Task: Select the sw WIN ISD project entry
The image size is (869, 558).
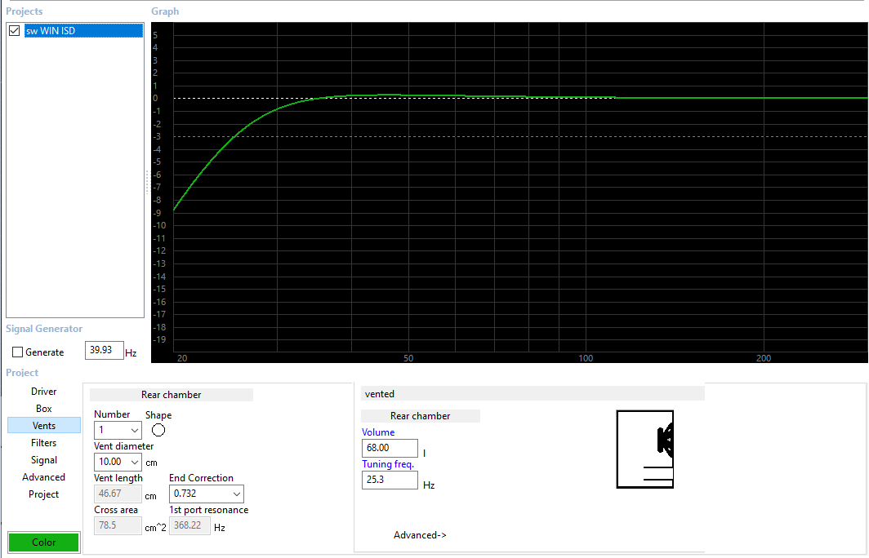Action: pyautogui.click(x=83, y=30)
